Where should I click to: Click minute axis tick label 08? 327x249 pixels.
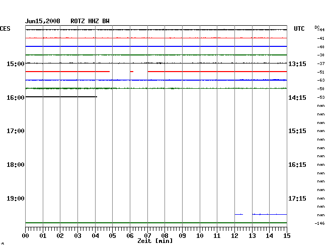point(165,236)
